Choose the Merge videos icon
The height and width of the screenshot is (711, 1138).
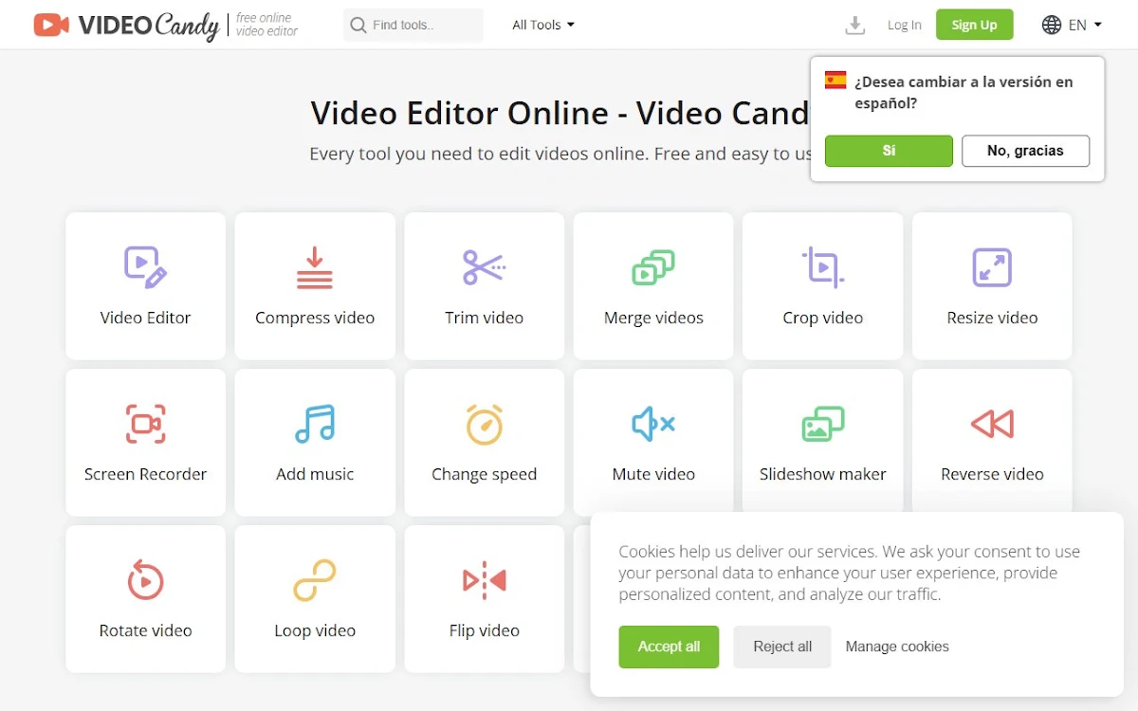(x=653, y=267)
